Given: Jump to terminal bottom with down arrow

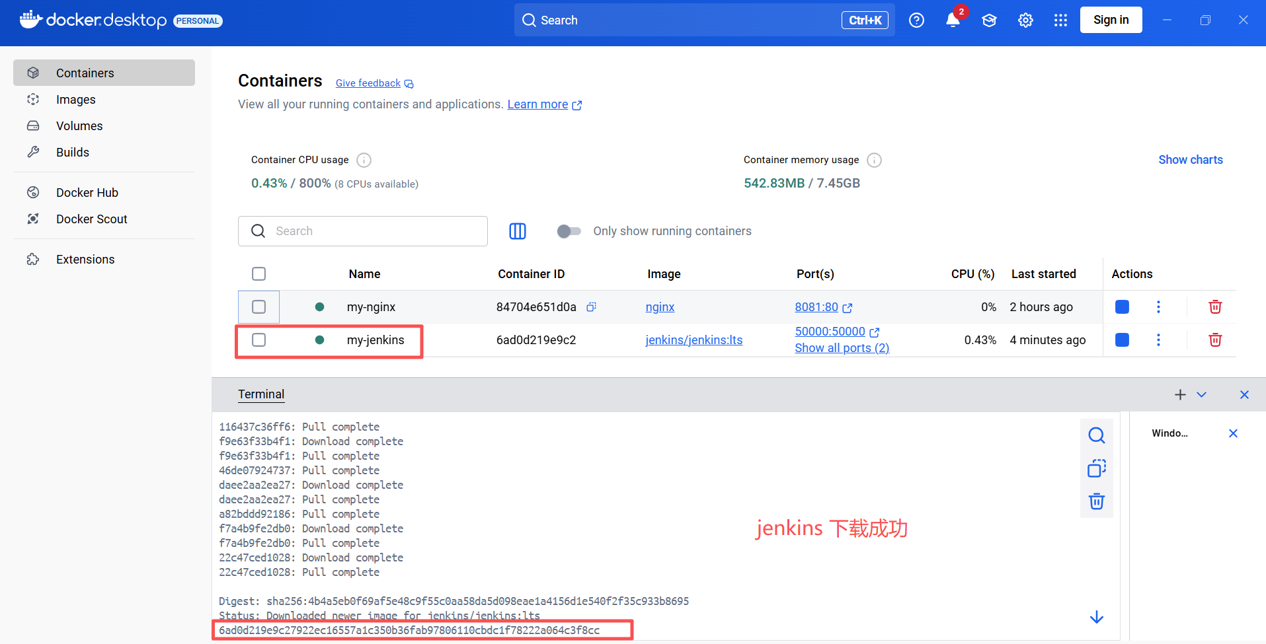Looking at the screenshot, I should tap(1097, 617).
